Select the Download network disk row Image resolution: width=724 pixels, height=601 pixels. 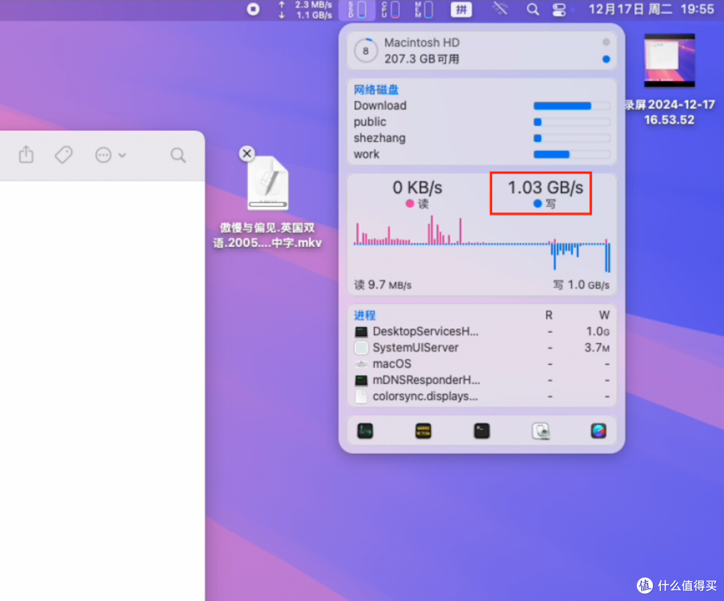(x=481, y=106)
